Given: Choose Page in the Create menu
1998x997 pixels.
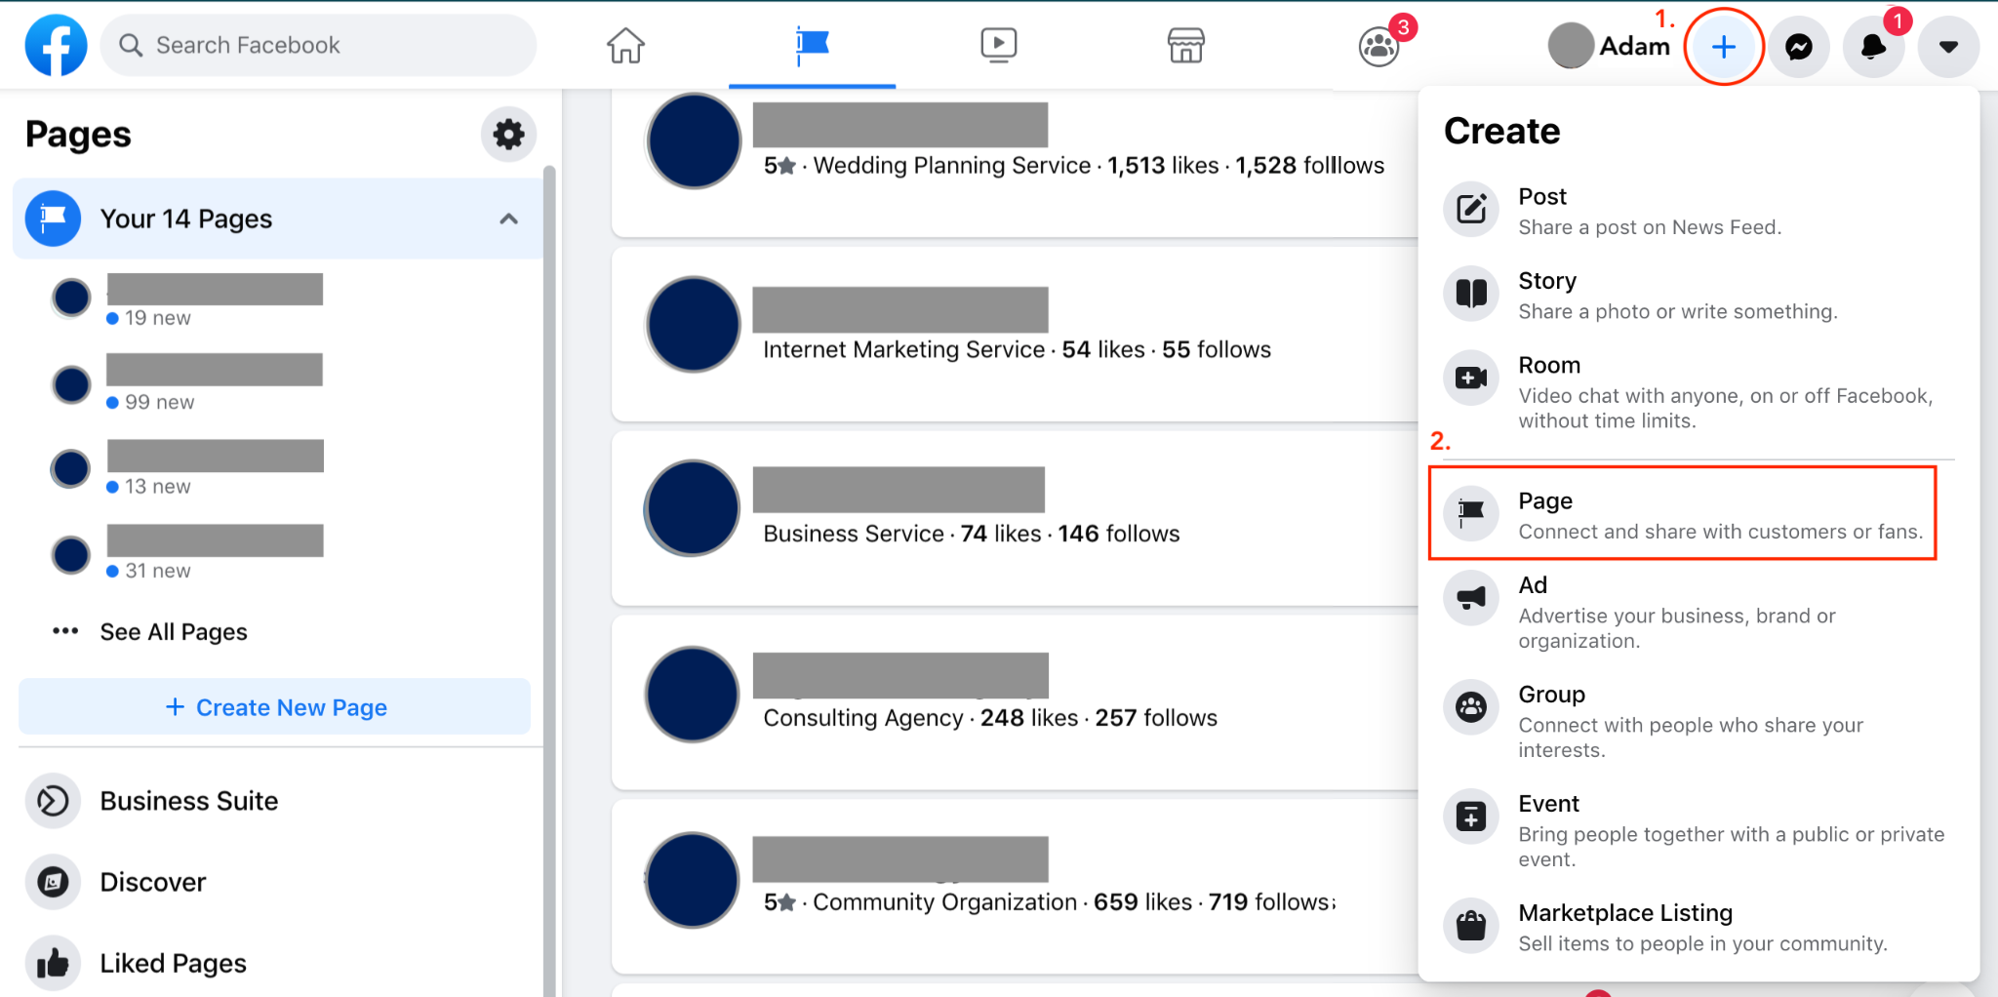Looking at the screenshot, I should coord(1683,514).
